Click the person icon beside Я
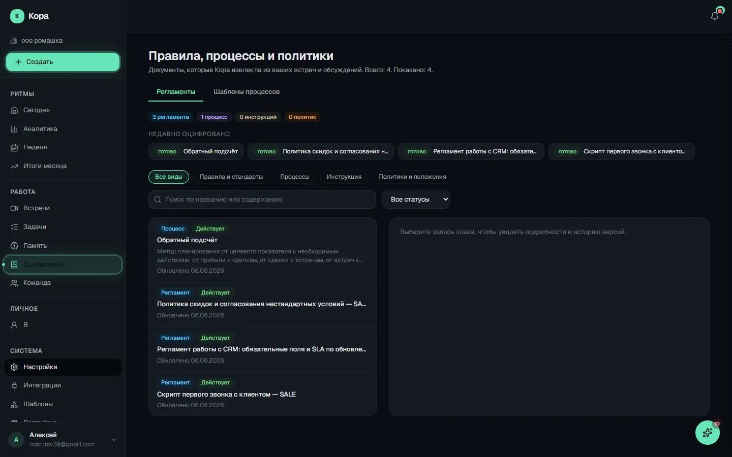Image resolution: width=732 pixels, height=457 pixels. (14, 325)
